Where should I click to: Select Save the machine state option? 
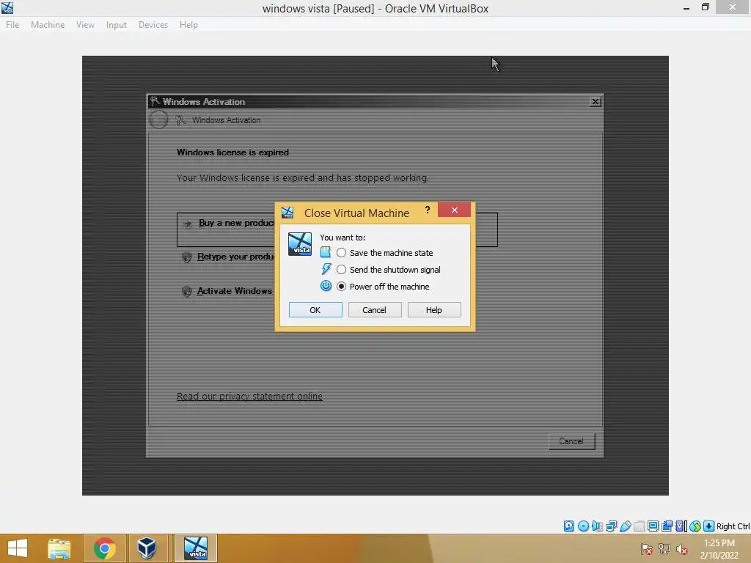point(341,253)
